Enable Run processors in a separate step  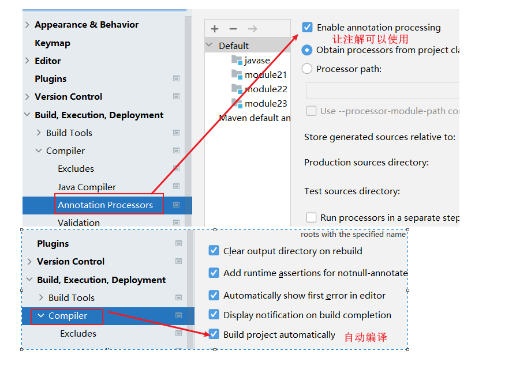click(311, 217)
